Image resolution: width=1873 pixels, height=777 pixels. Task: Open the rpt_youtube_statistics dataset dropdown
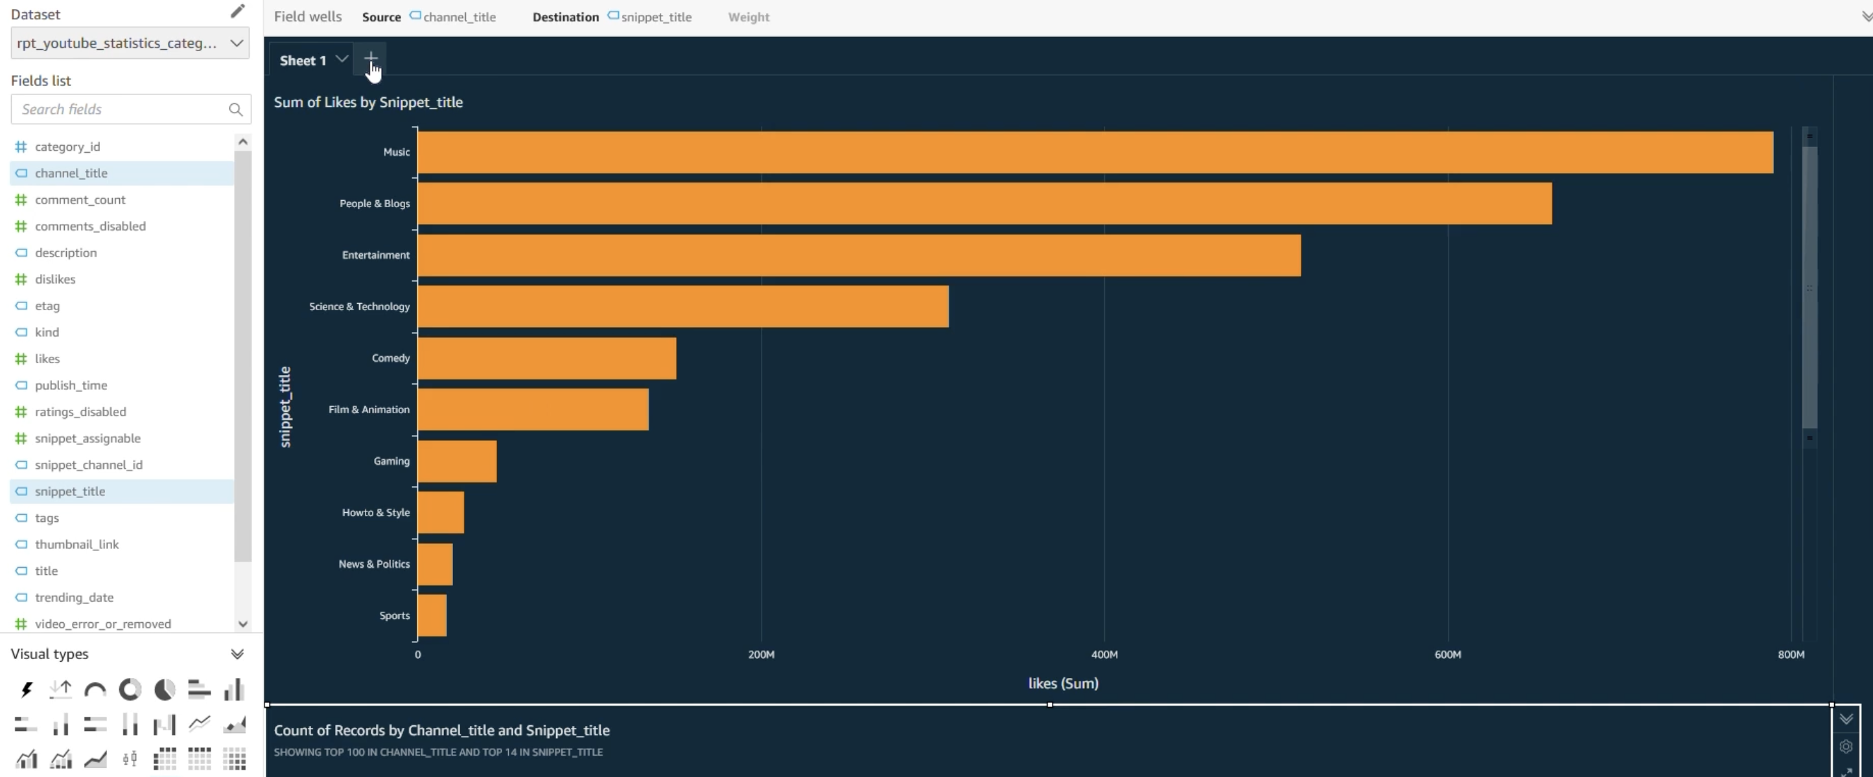coord(130,43)
